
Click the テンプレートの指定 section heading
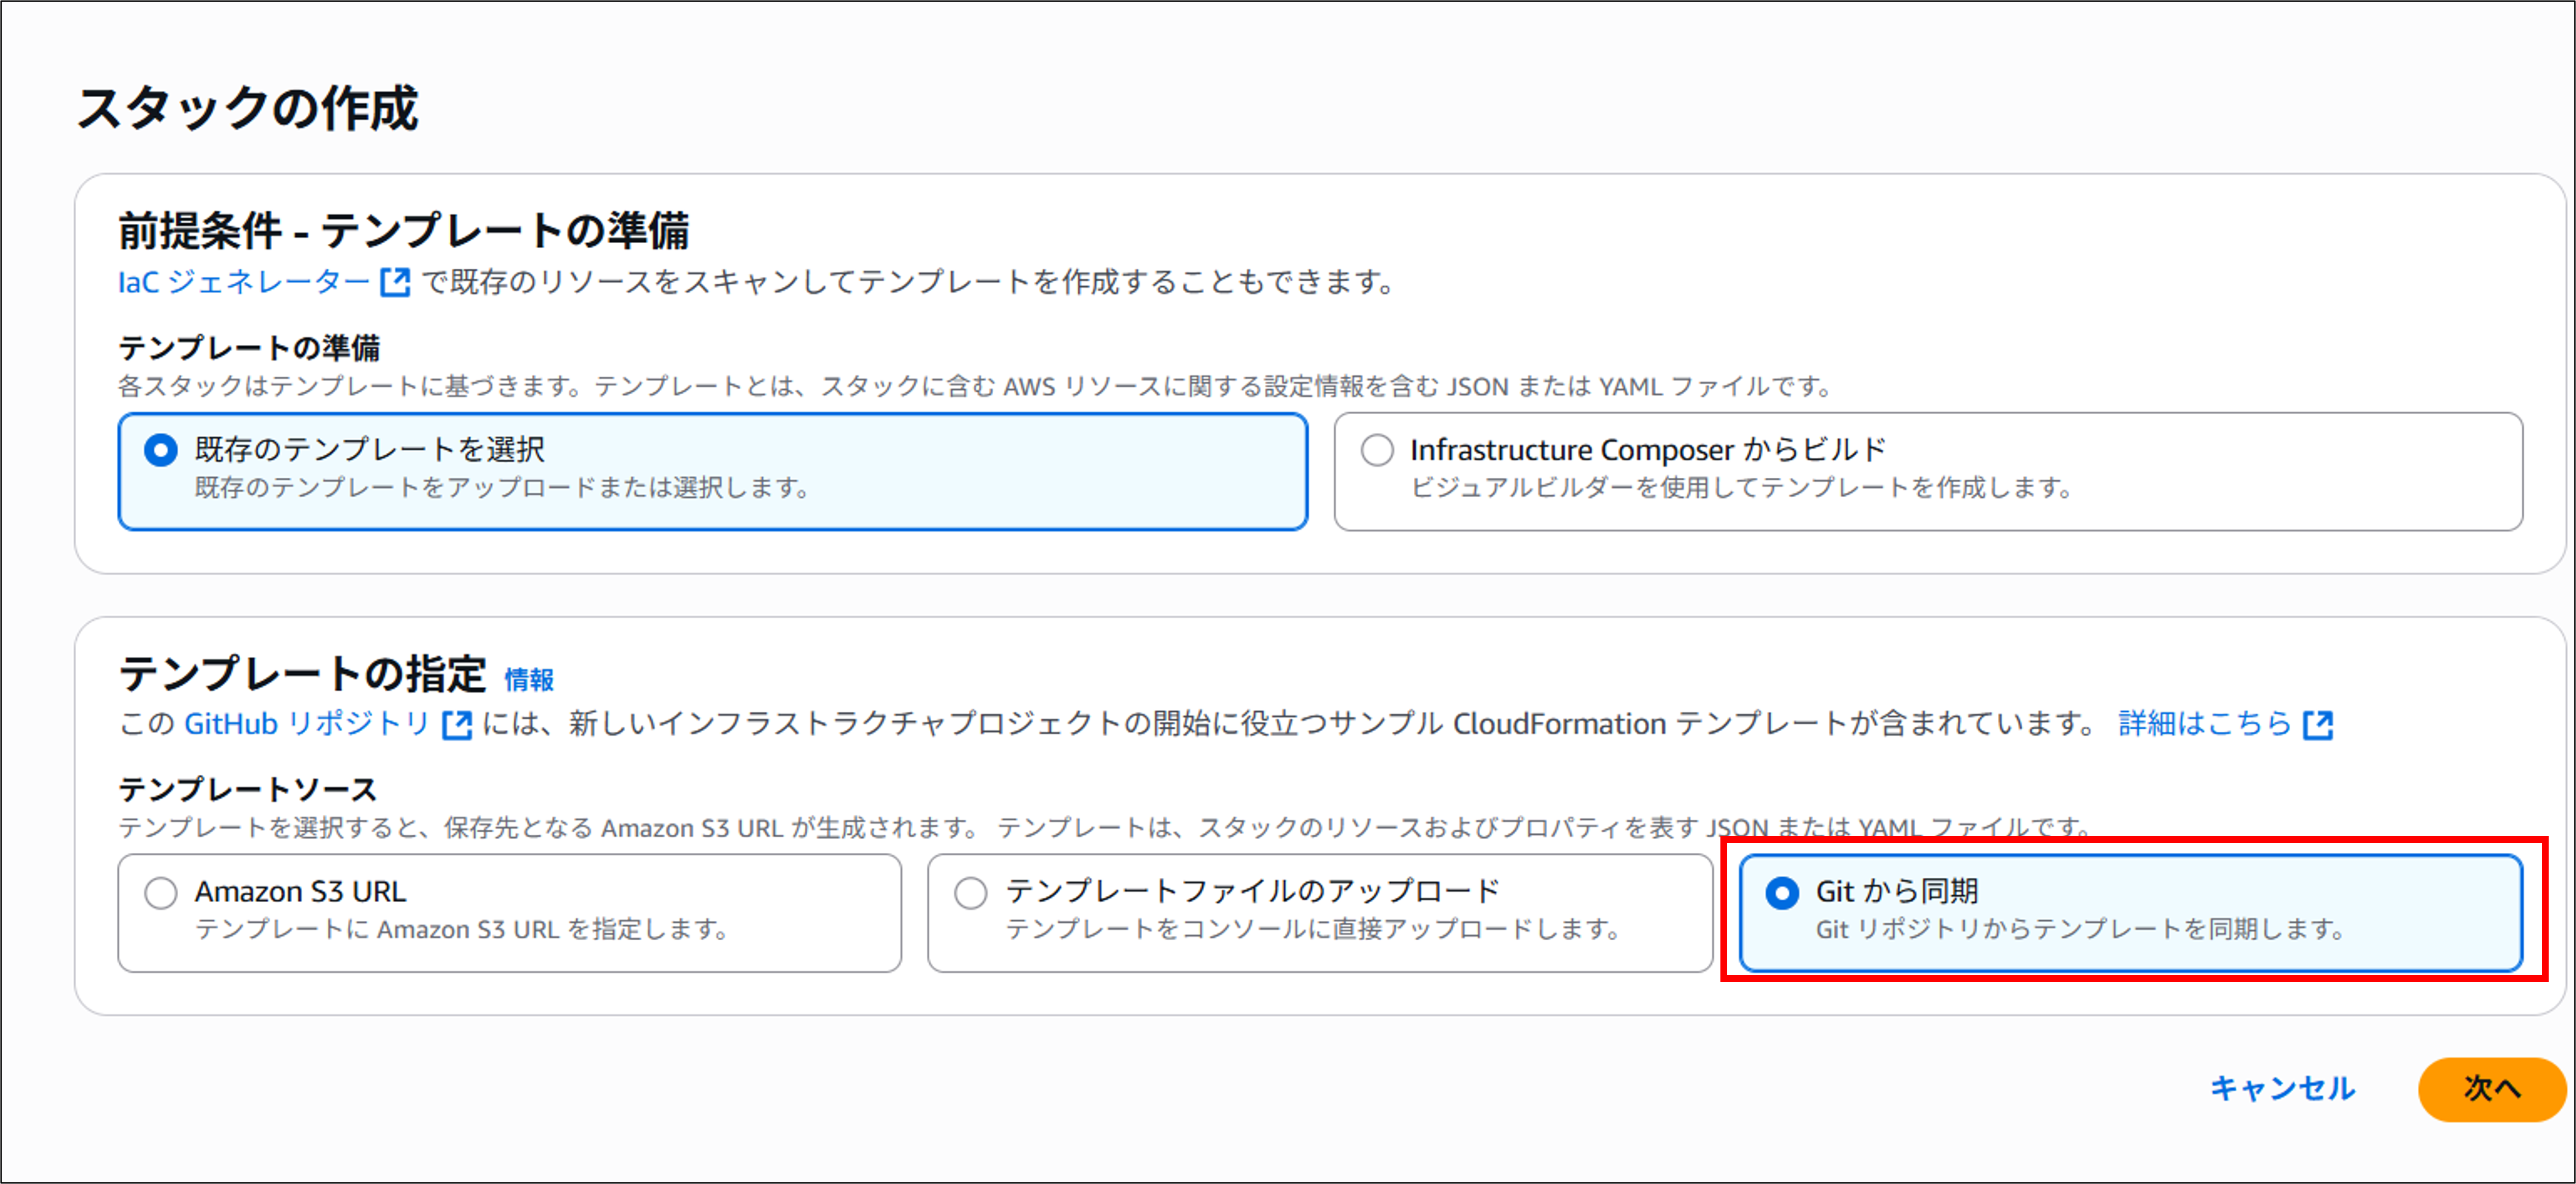[x=302, y=673]
